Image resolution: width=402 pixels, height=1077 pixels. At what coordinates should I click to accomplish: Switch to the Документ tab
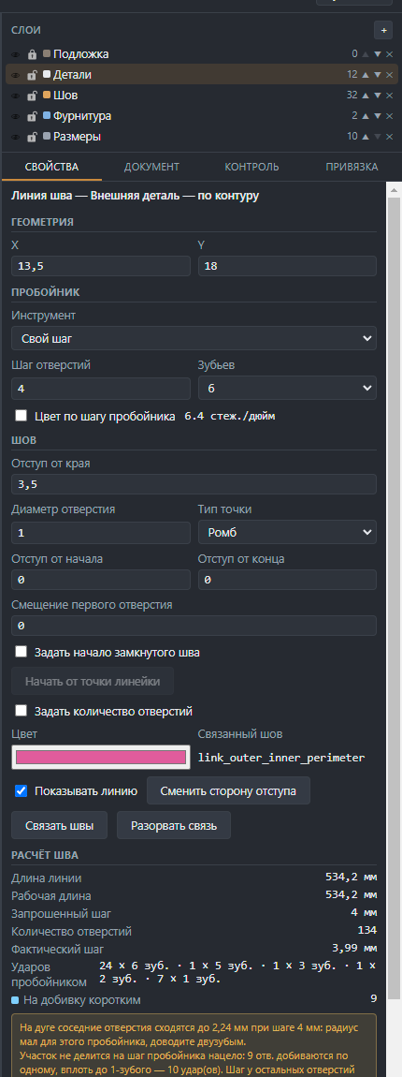point(151,167)
